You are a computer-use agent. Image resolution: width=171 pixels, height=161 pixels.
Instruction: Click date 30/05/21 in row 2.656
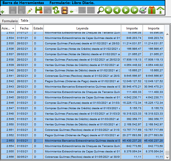(24, 157)
